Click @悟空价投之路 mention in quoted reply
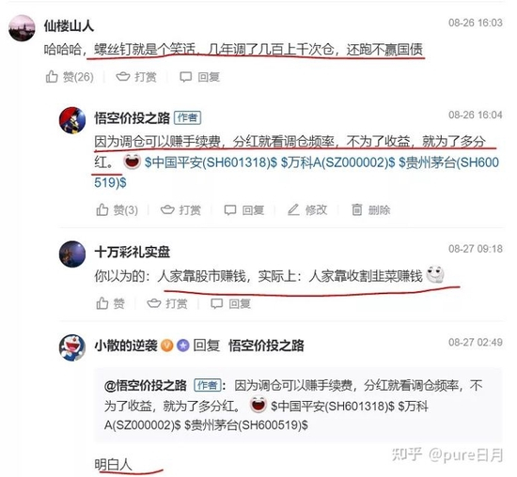Viewport: 517px width, 477px height. tap(146, 385)
